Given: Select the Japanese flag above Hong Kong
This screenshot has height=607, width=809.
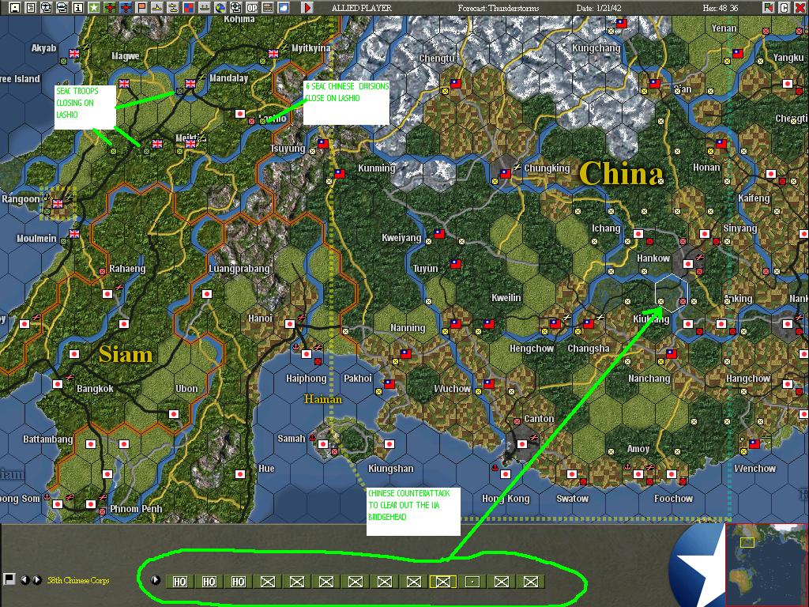Looking at the screenshot, I should coord(505,474).
